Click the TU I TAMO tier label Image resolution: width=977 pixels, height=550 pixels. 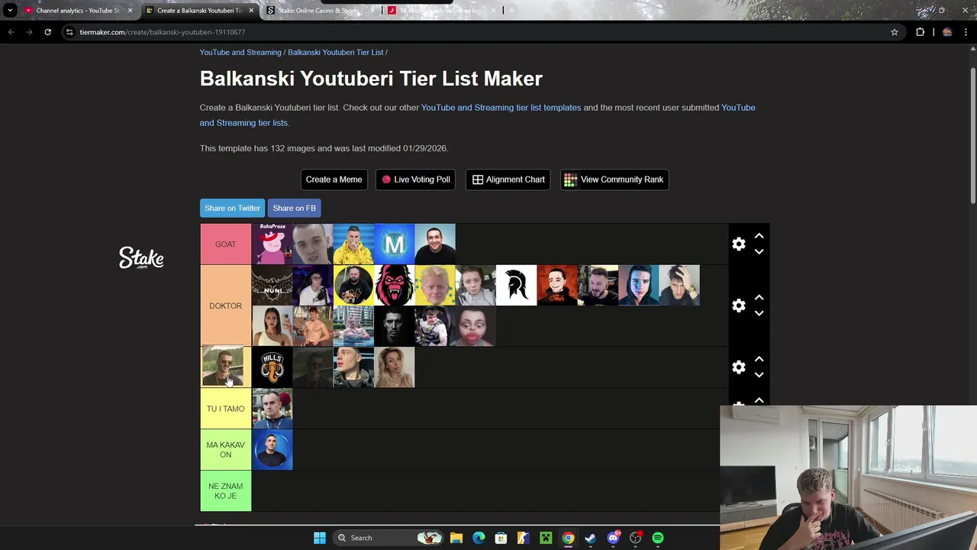pyautogui.click(x=225, y=409)
